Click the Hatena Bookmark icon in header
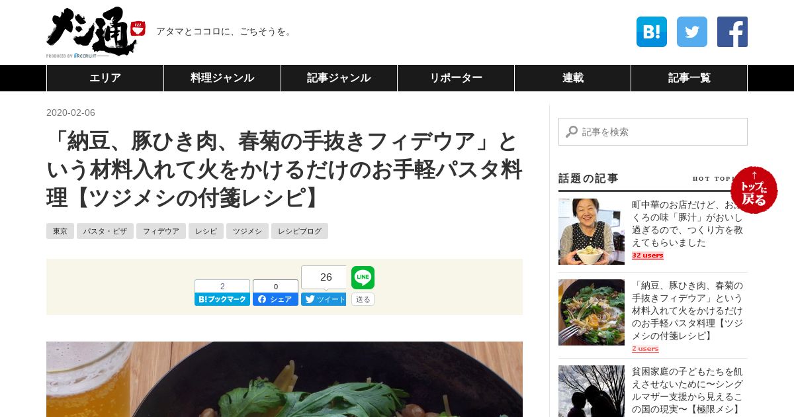 [x=652, y=32]
